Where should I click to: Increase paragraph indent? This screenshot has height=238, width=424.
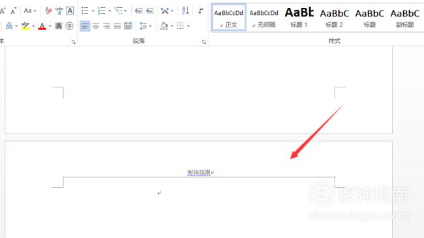[x=149, y=11]
